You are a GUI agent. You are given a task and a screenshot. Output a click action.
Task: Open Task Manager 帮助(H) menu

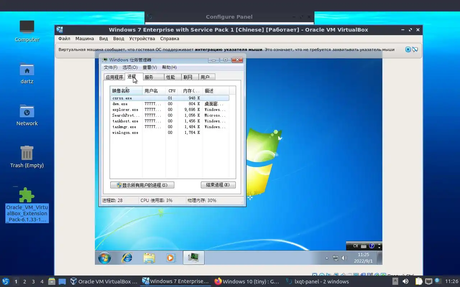coord(169,67)
